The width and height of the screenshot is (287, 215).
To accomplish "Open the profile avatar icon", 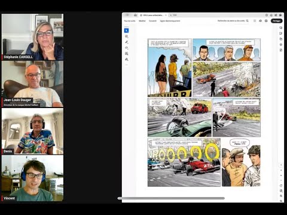I will pyautogui.click(x=280, y=15).
